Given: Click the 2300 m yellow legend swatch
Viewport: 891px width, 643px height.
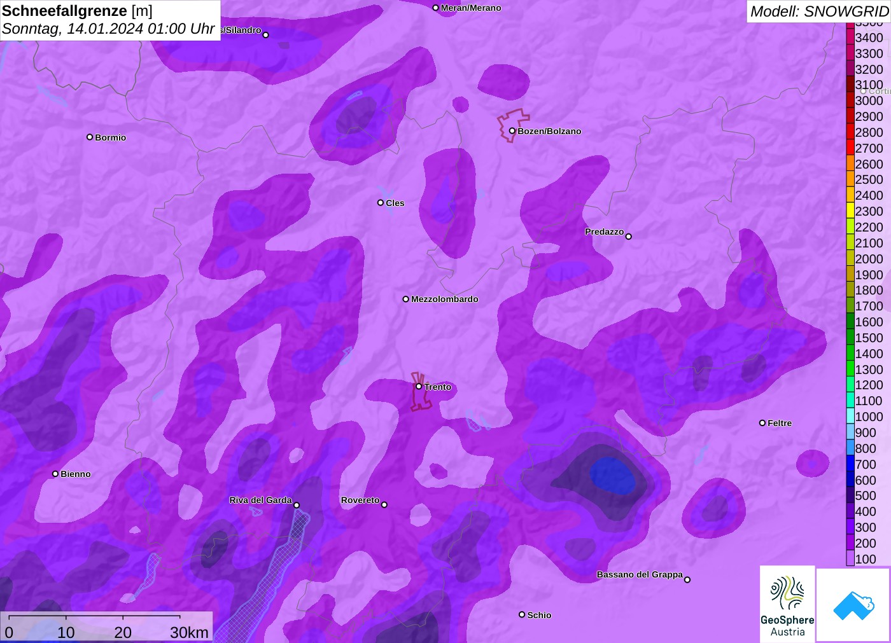Looking at the screenshot, I should click(x=850, y=211).
